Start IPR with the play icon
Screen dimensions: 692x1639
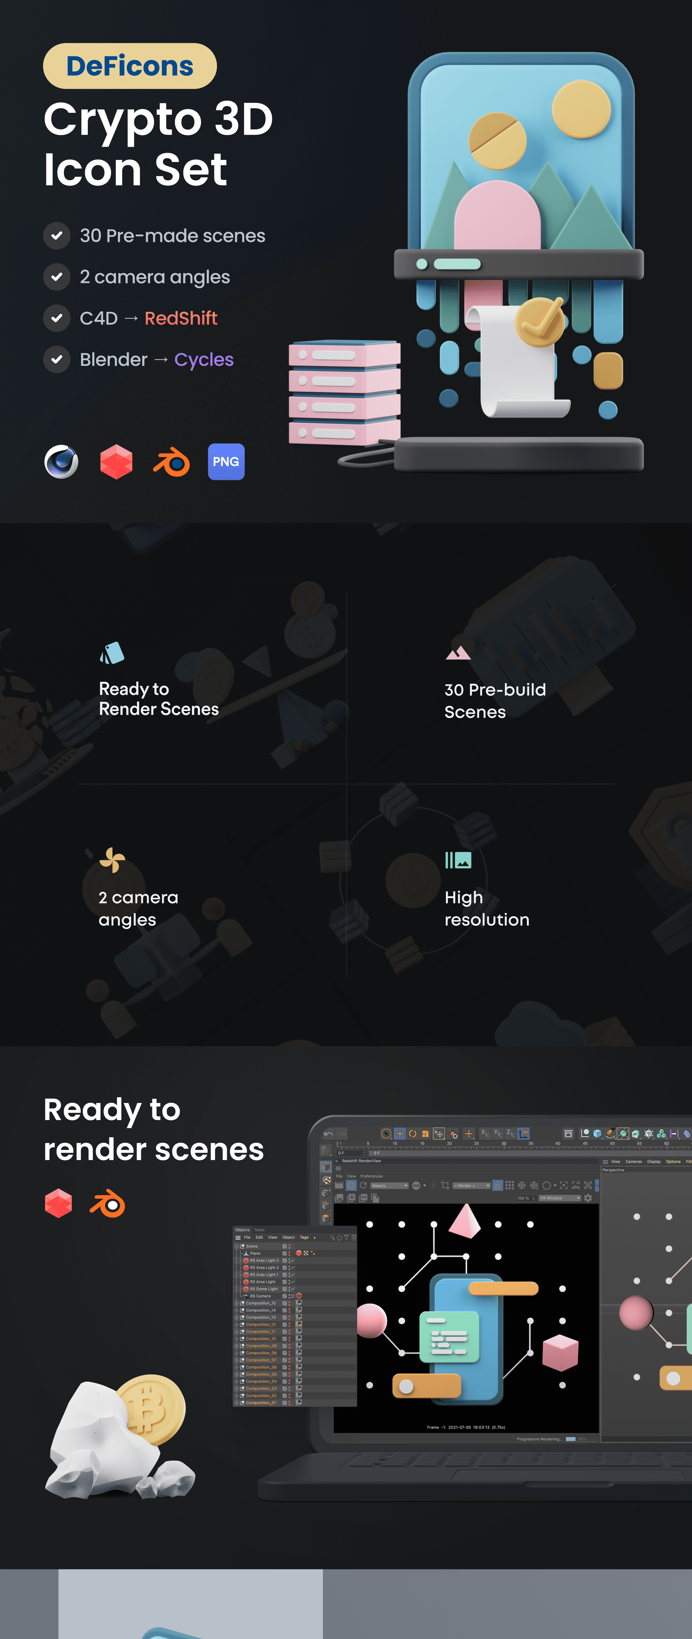(x=351, y=1185)
